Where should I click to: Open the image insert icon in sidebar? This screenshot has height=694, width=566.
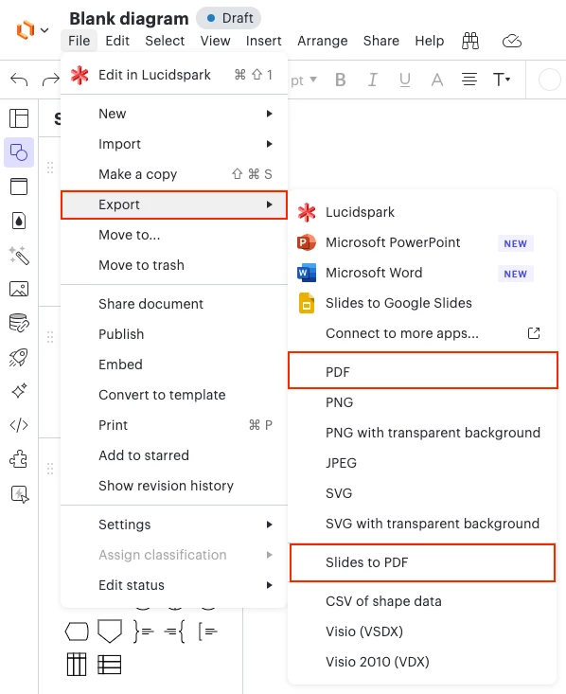tap(19, 289)
